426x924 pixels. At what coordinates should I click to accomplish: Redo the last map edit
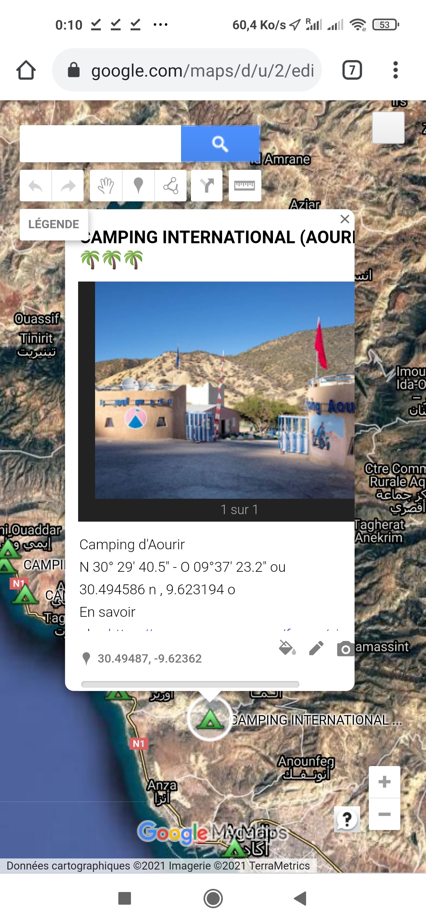coord(68,186)
